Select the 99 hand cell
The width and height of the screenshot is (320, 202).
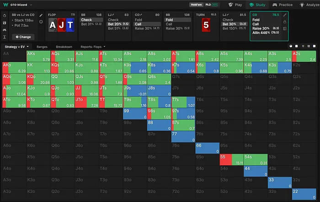135,114
